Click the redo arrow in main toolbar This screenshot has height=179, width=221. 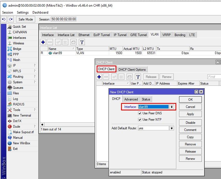pyautogui.click(x=11, y=19)
